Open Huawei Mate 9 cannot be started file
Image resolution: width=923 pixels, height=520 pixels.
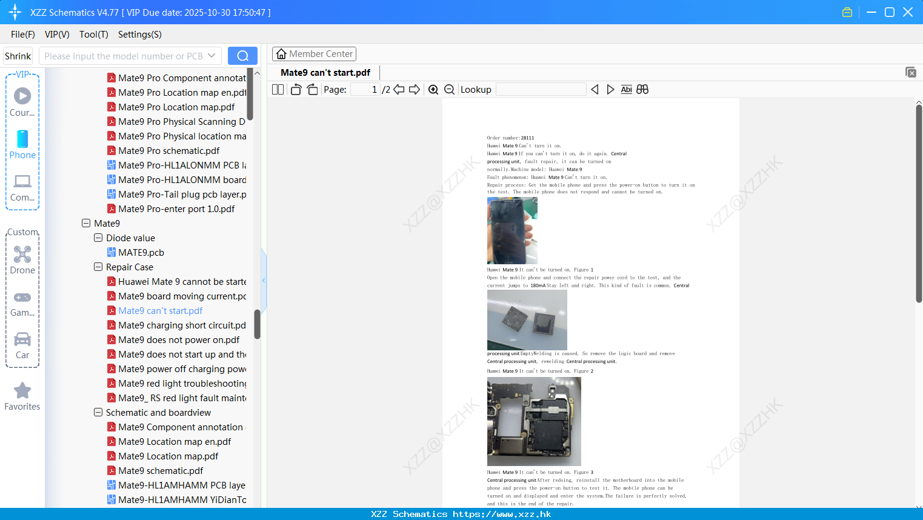176,281
